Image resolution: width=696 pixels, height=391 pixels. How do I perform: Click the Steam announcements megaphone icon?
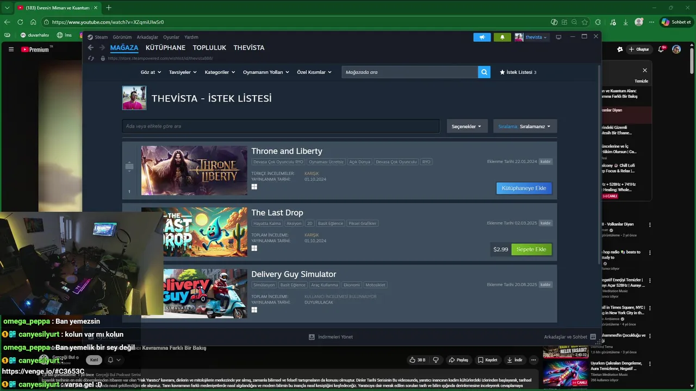tap(482, 37)
